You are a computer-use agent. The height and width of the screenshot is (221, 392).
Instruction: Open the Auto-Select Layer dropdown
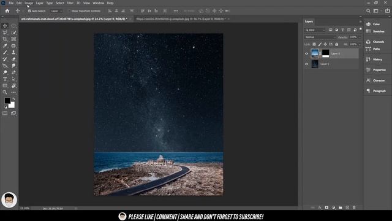point(56,11)
